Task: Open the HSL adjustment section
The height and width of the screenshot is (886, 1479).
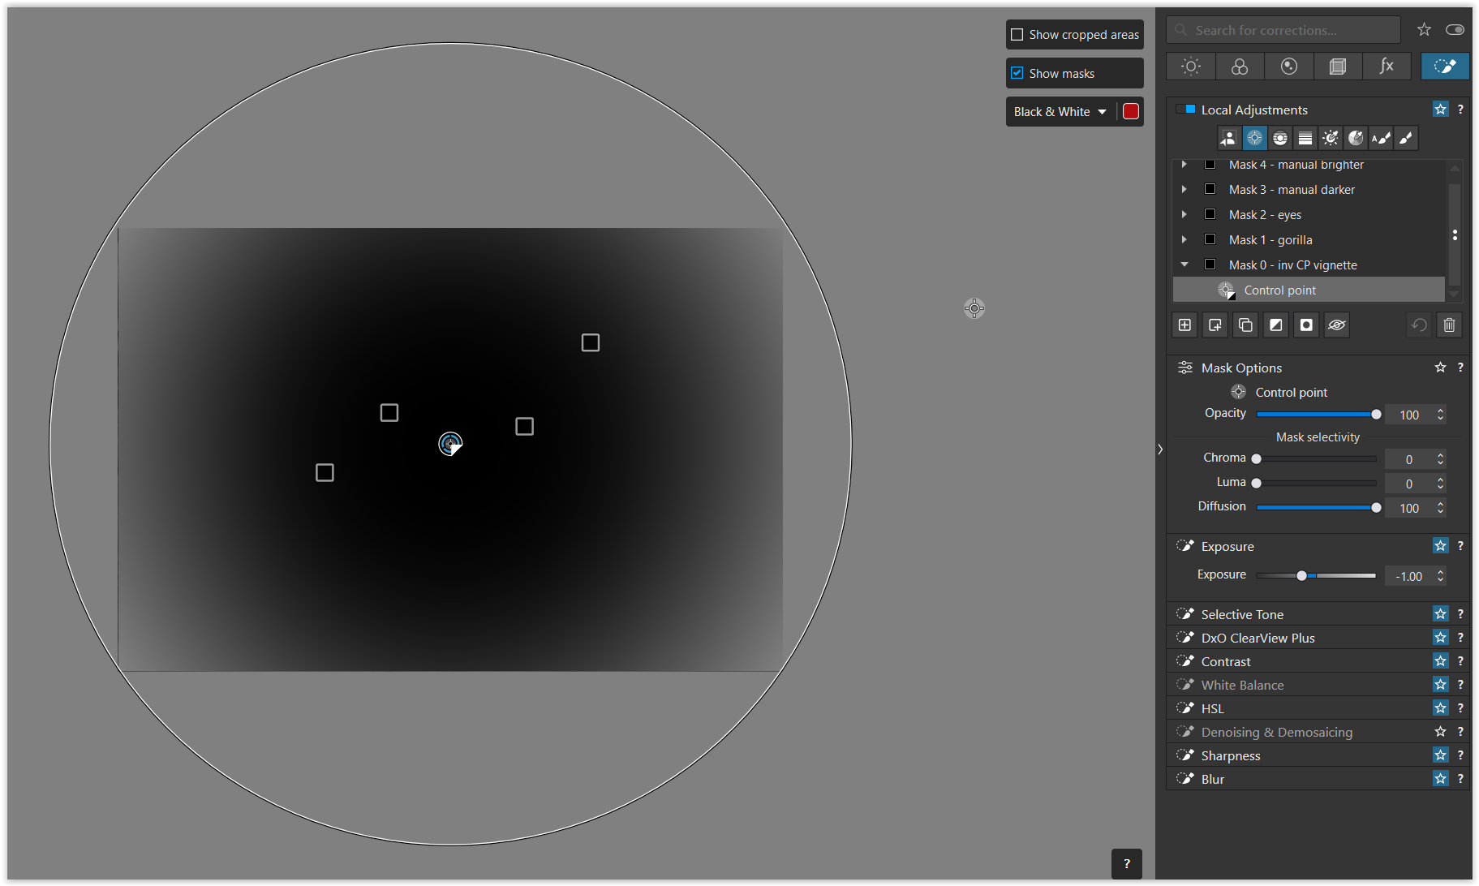Action: (x=1212, y=708)
